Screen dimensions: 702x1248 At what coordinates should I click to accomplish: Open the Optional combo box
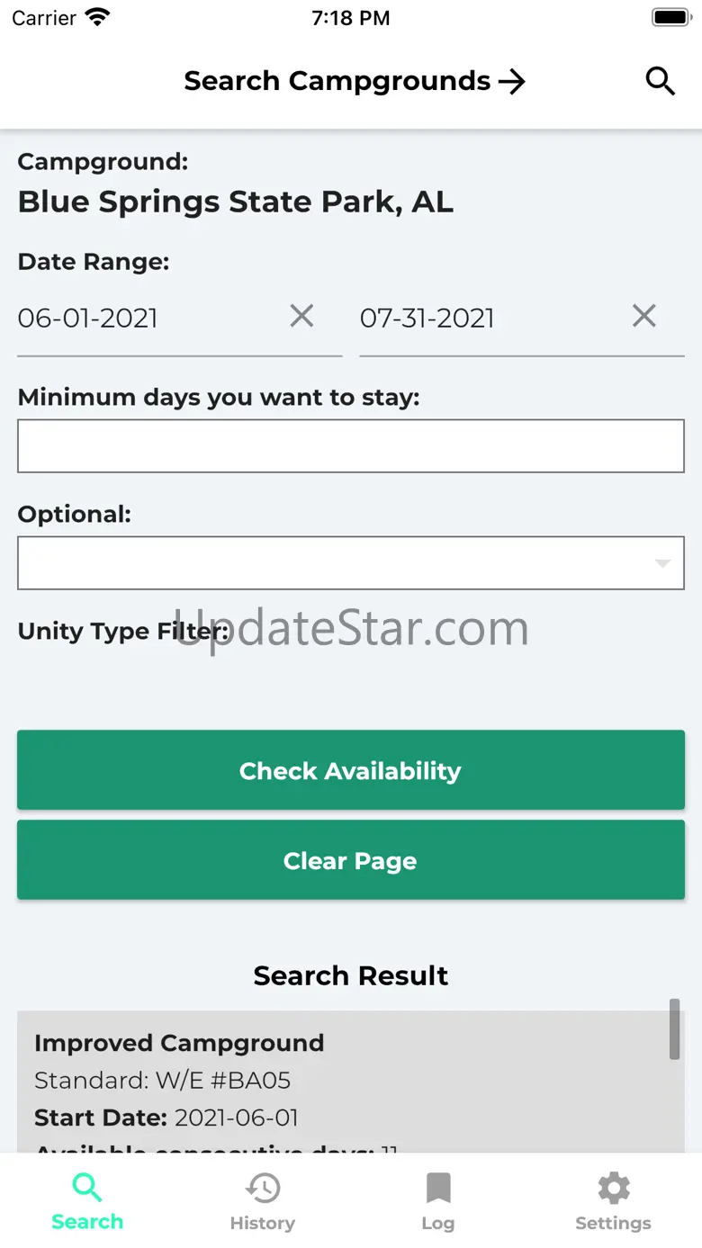tap(351, 563)
